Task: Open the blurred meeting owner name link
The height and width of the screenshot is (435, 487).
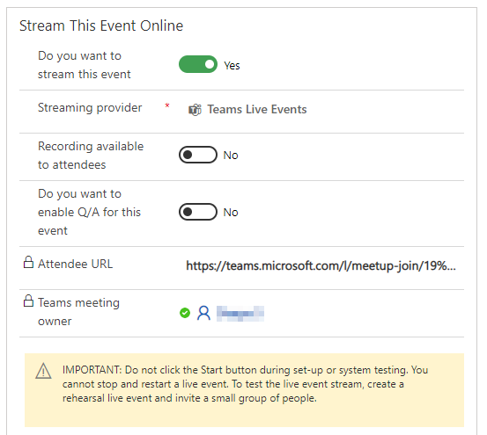Action: [240, 313]
